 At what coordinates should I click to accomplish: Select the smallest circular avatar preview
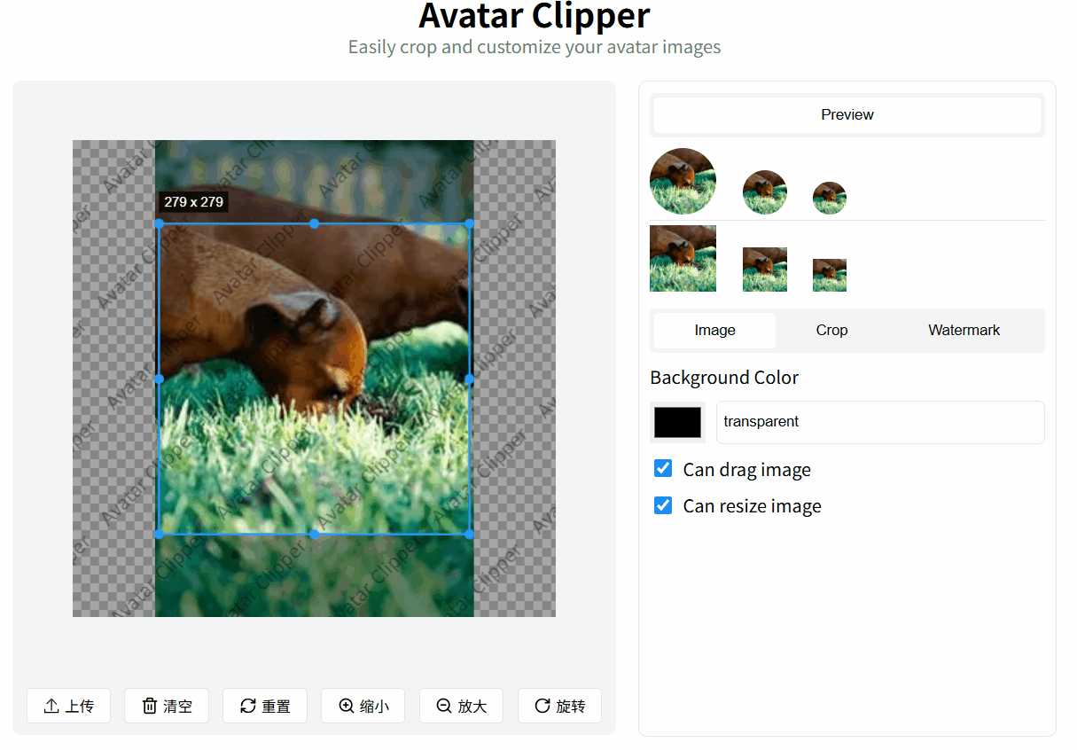coord(830,198)
